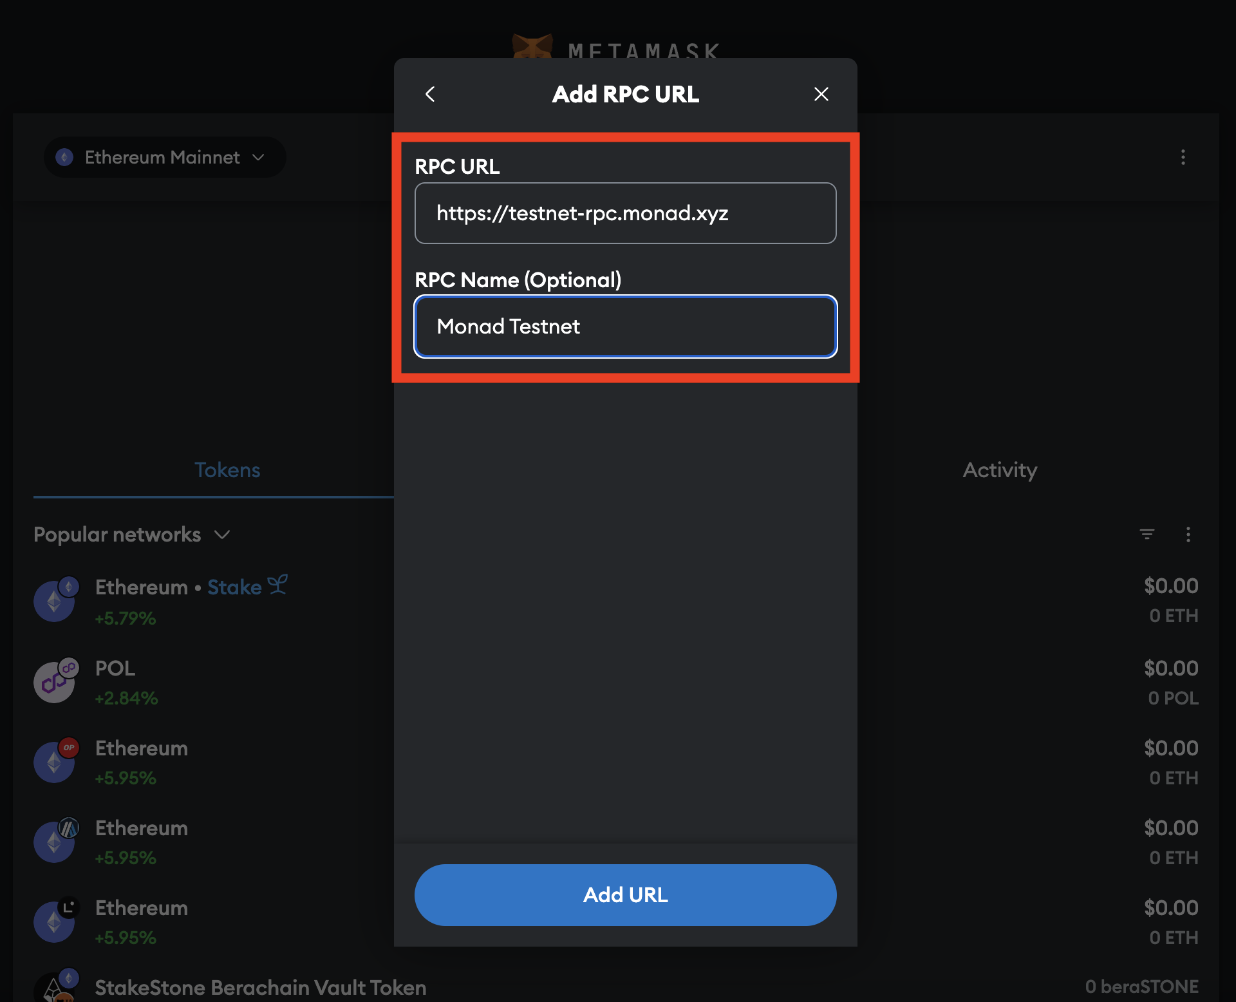Screen dimensions: 1236x1002
Task: Switch to the Activity tab
Action: (x=999, y=470)
